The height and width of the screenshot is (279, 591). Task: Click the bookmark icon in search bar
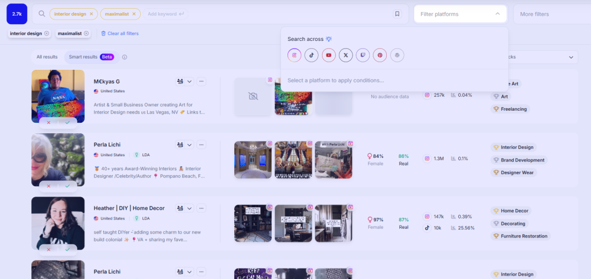click(397, 14)
